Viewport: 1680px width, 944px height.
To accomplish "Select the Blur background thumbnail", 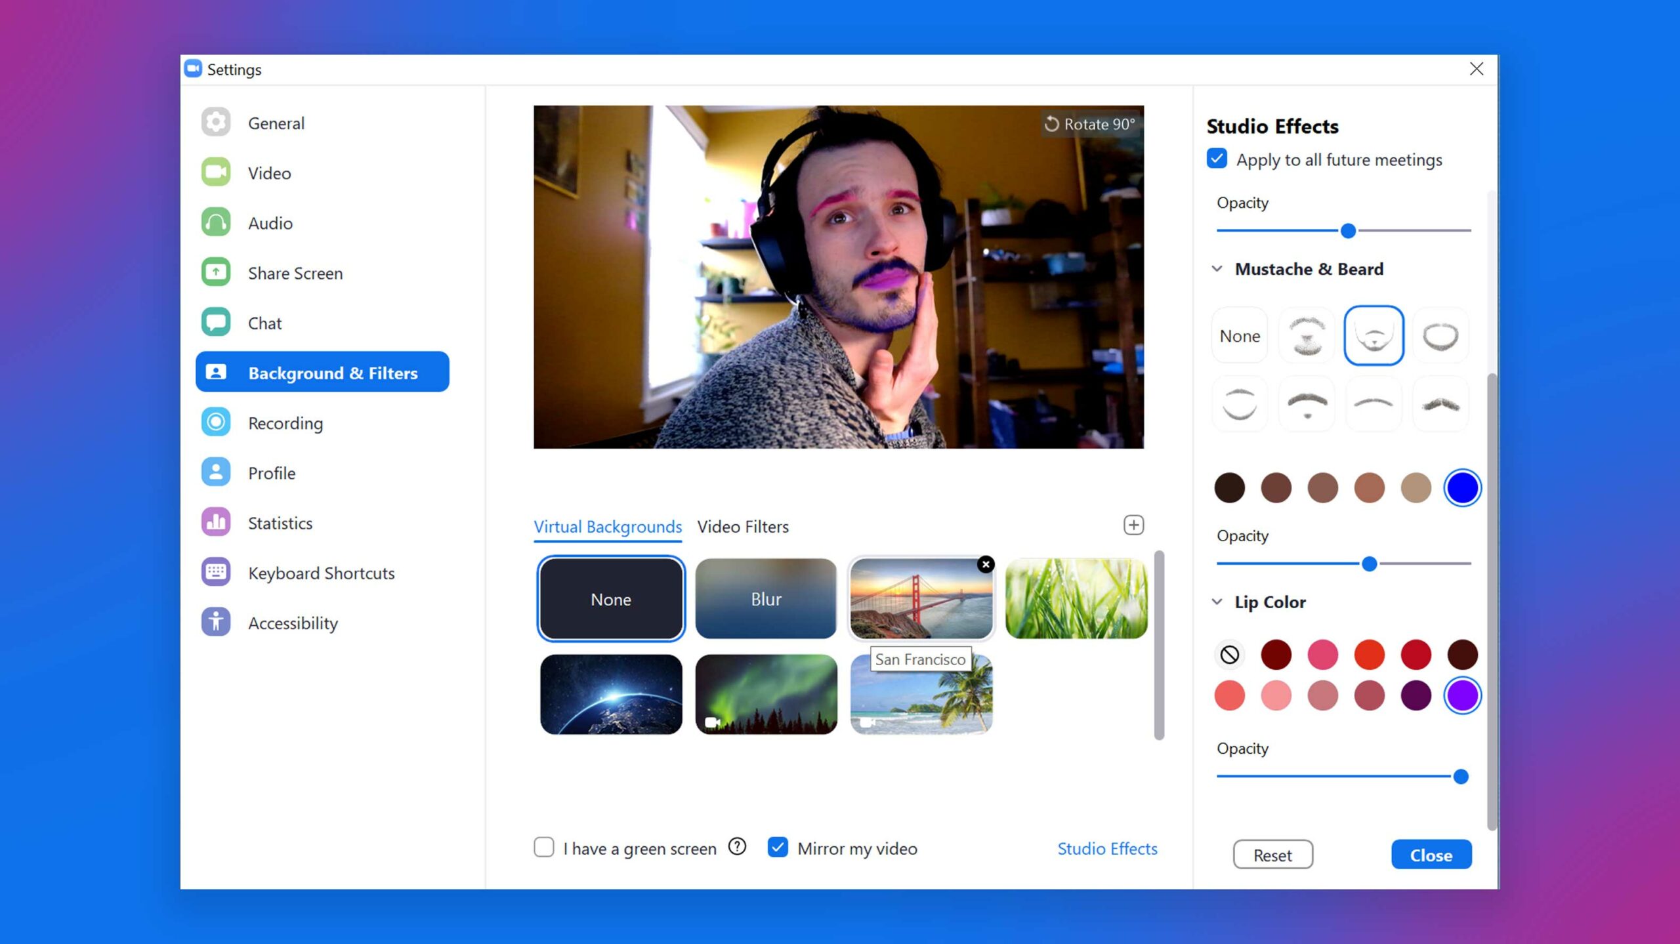I will point(766,598).
